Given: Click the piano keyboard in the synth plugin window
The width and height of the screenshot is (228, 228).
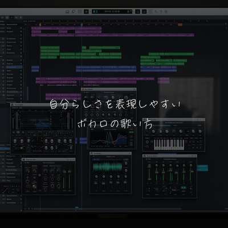Looking at the screenshot, I should point(169,145).
